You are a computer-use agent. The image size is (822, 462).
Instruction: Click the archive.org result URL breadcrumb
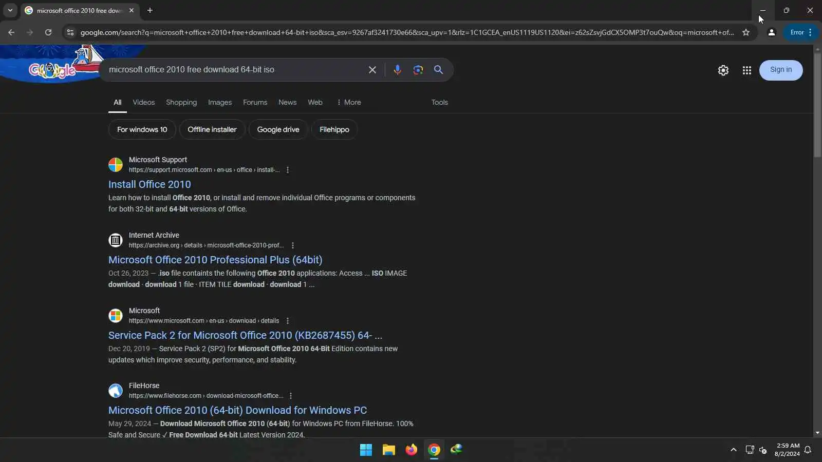206,245
